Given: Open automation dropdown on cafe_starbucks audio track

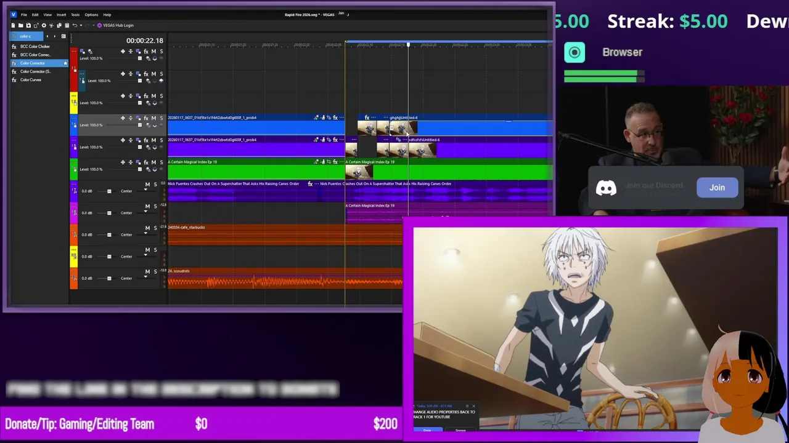Looking at the screenshot, I should tap(146, 234).
